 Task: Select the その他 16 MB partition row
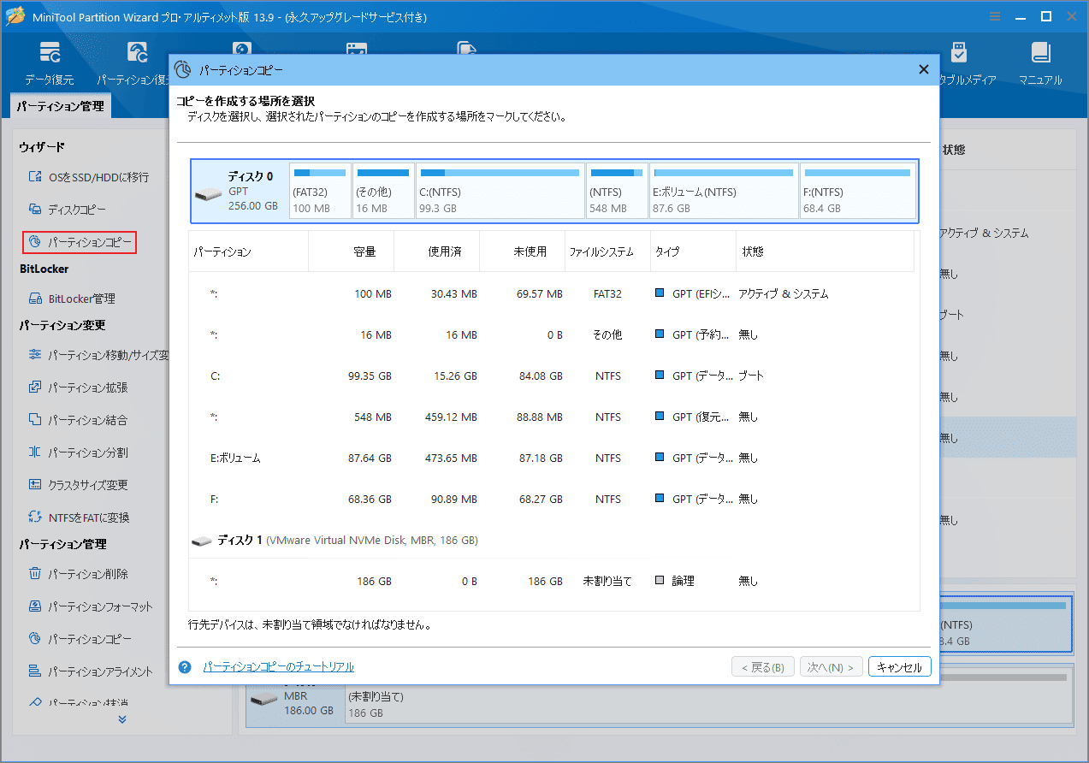pos(553,334)
